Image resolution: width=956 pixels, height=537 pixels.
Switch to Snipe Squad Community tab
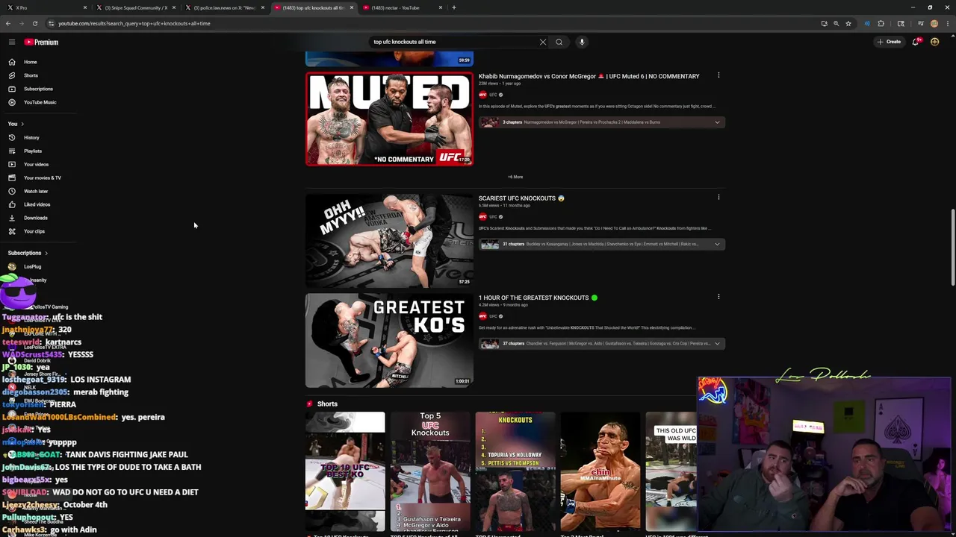pos(135,7)
